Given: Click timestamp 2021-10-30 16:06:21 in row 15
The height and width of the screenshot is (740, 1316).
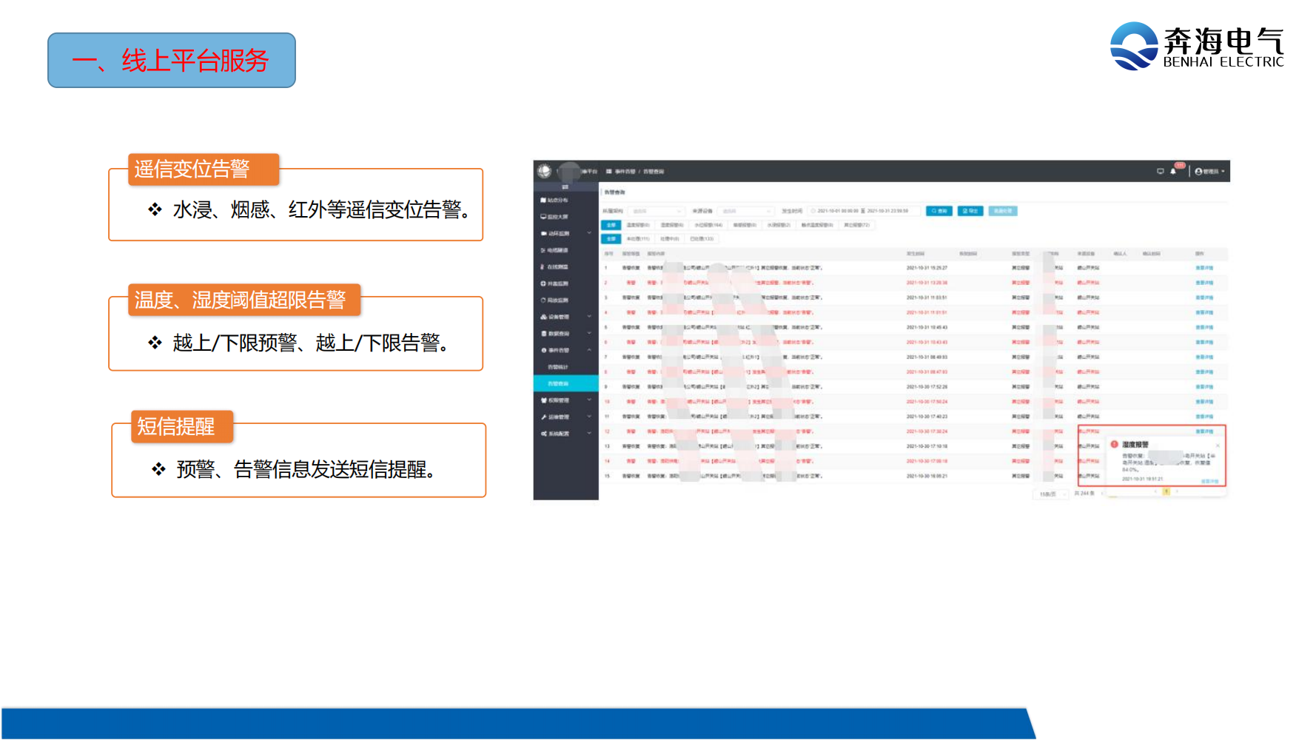Looking at the screenshot, I should click(x=927, y=476).
